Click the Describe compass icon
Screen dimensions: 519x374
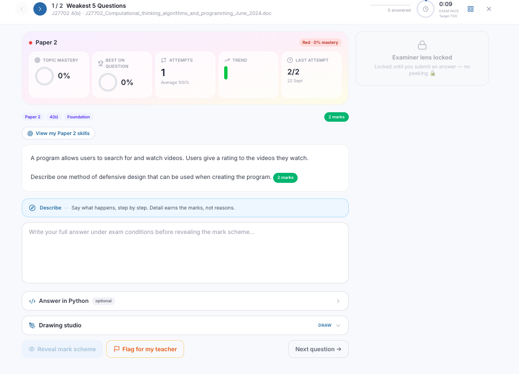click(32, 208)
